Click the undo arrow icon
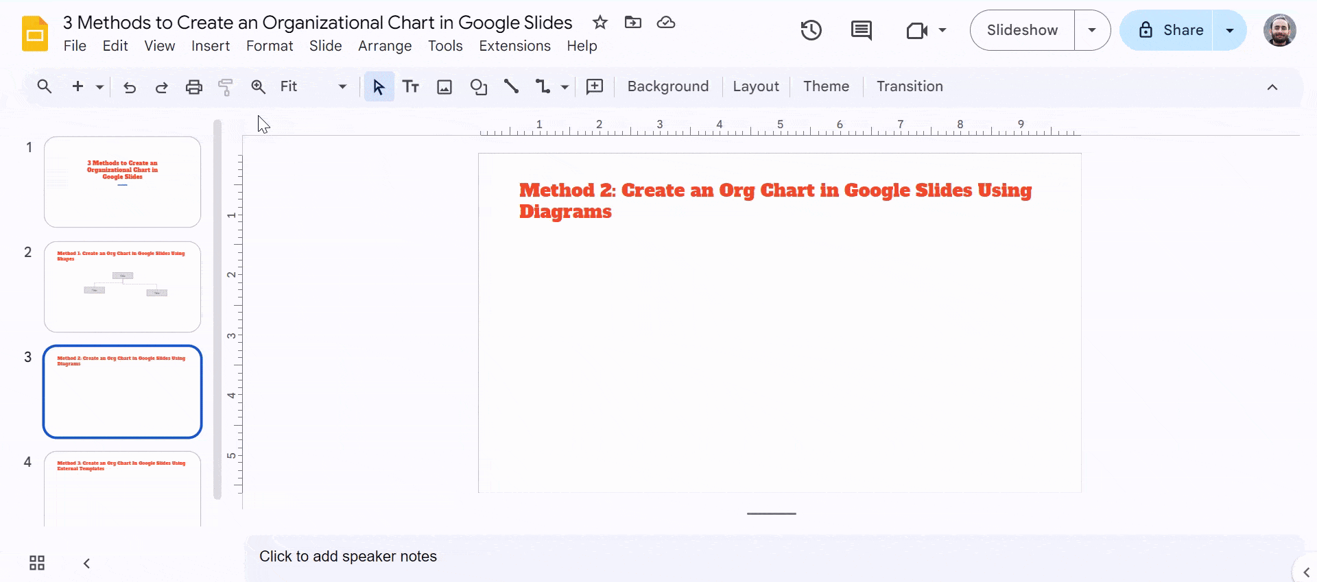This screenshot has width=1317, height=582. tap(130, 87)
